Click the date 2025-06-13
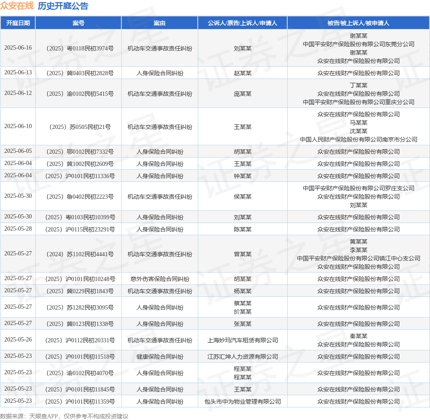430x420 pixels. pyautogui.click(x=18, y=72)
